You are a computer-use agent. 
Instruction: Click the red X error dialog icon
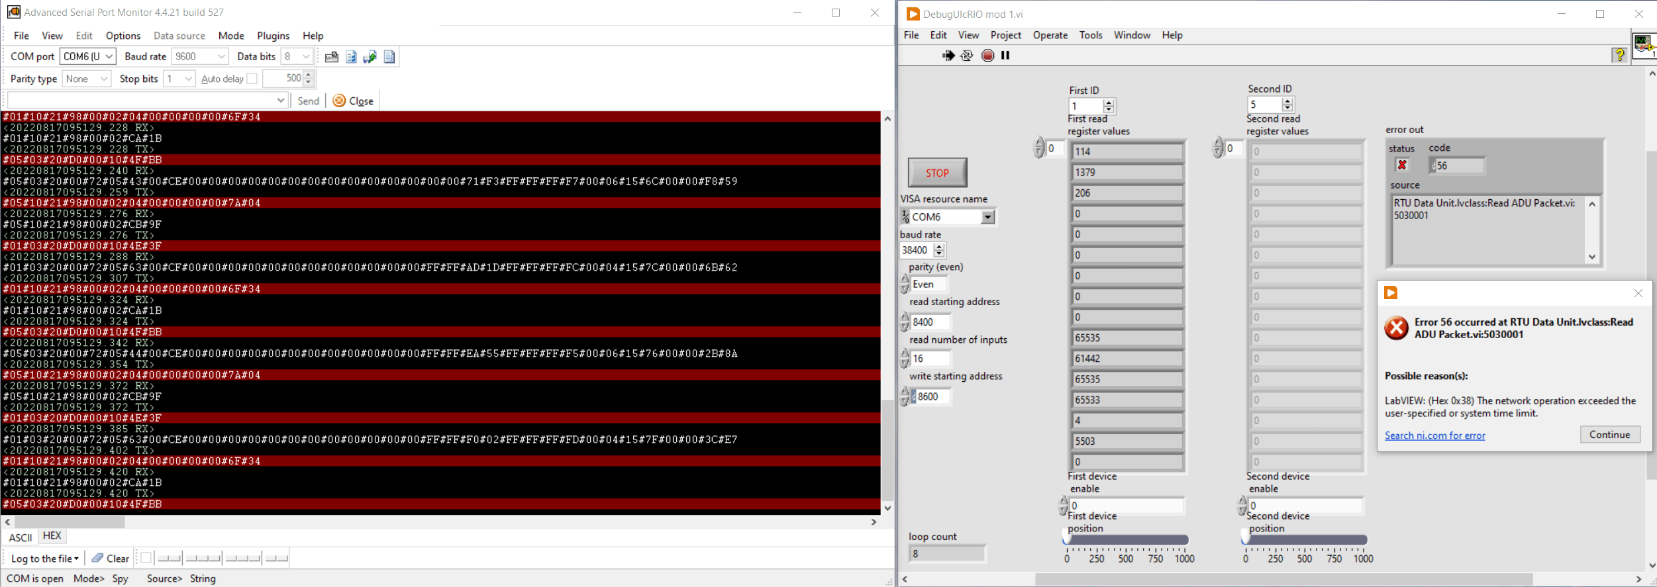click(1397, 328)
